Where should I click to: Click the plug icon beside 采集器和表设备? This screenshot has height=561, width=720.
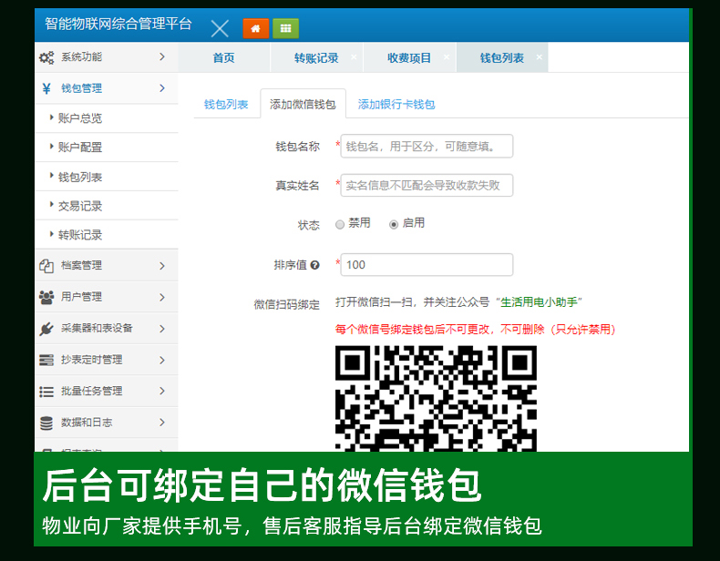pyautogui.click(x=46, y=329)
